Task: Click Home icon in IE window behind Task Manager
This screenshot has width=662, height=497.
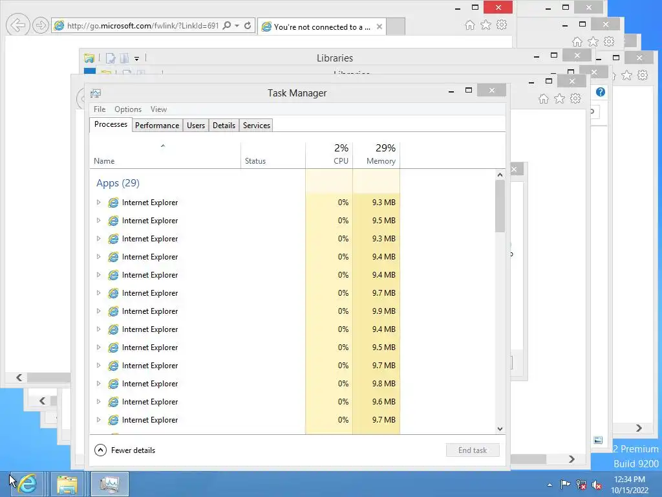Action: (x=543, y=99)
